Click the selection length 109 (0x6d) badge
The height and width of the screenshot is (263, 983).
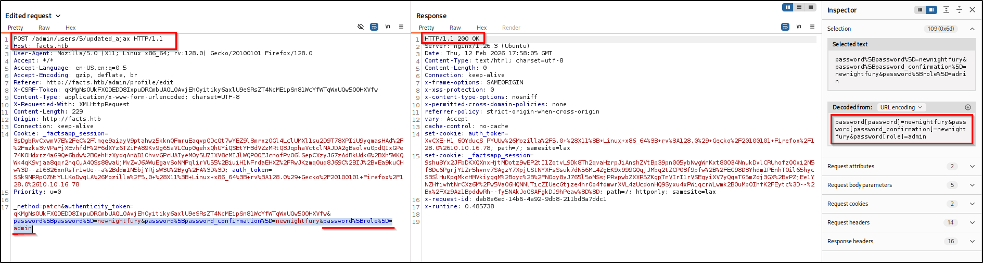pos(941,29)
